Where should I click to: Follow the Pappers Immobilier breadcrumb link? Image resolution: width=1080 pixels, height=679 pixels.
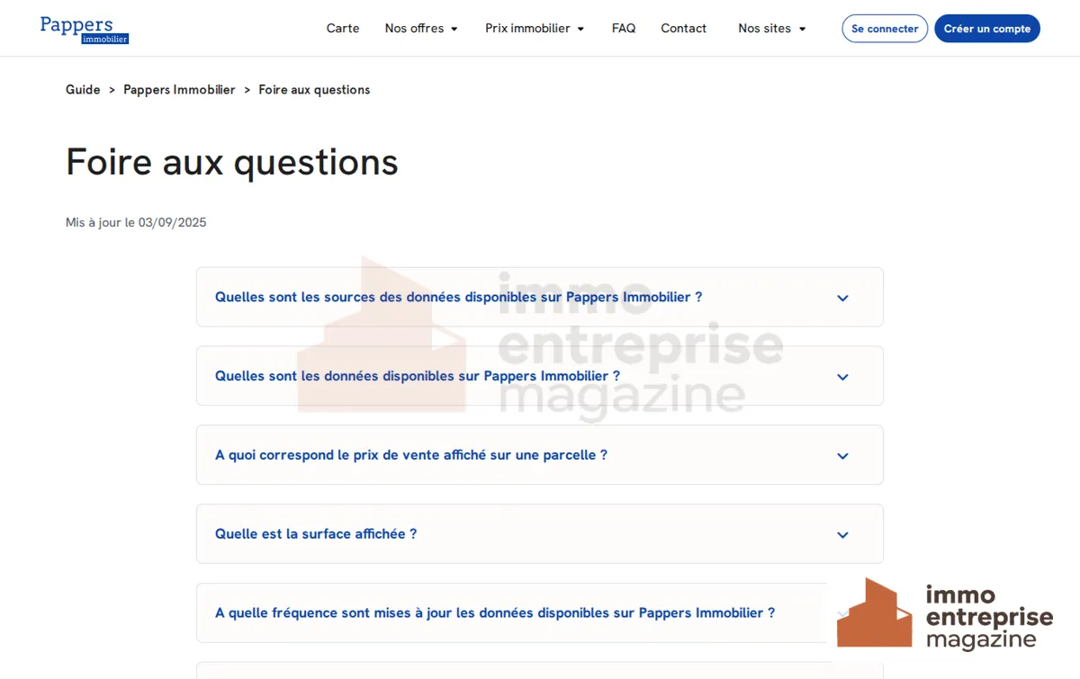tap(179, 90)
